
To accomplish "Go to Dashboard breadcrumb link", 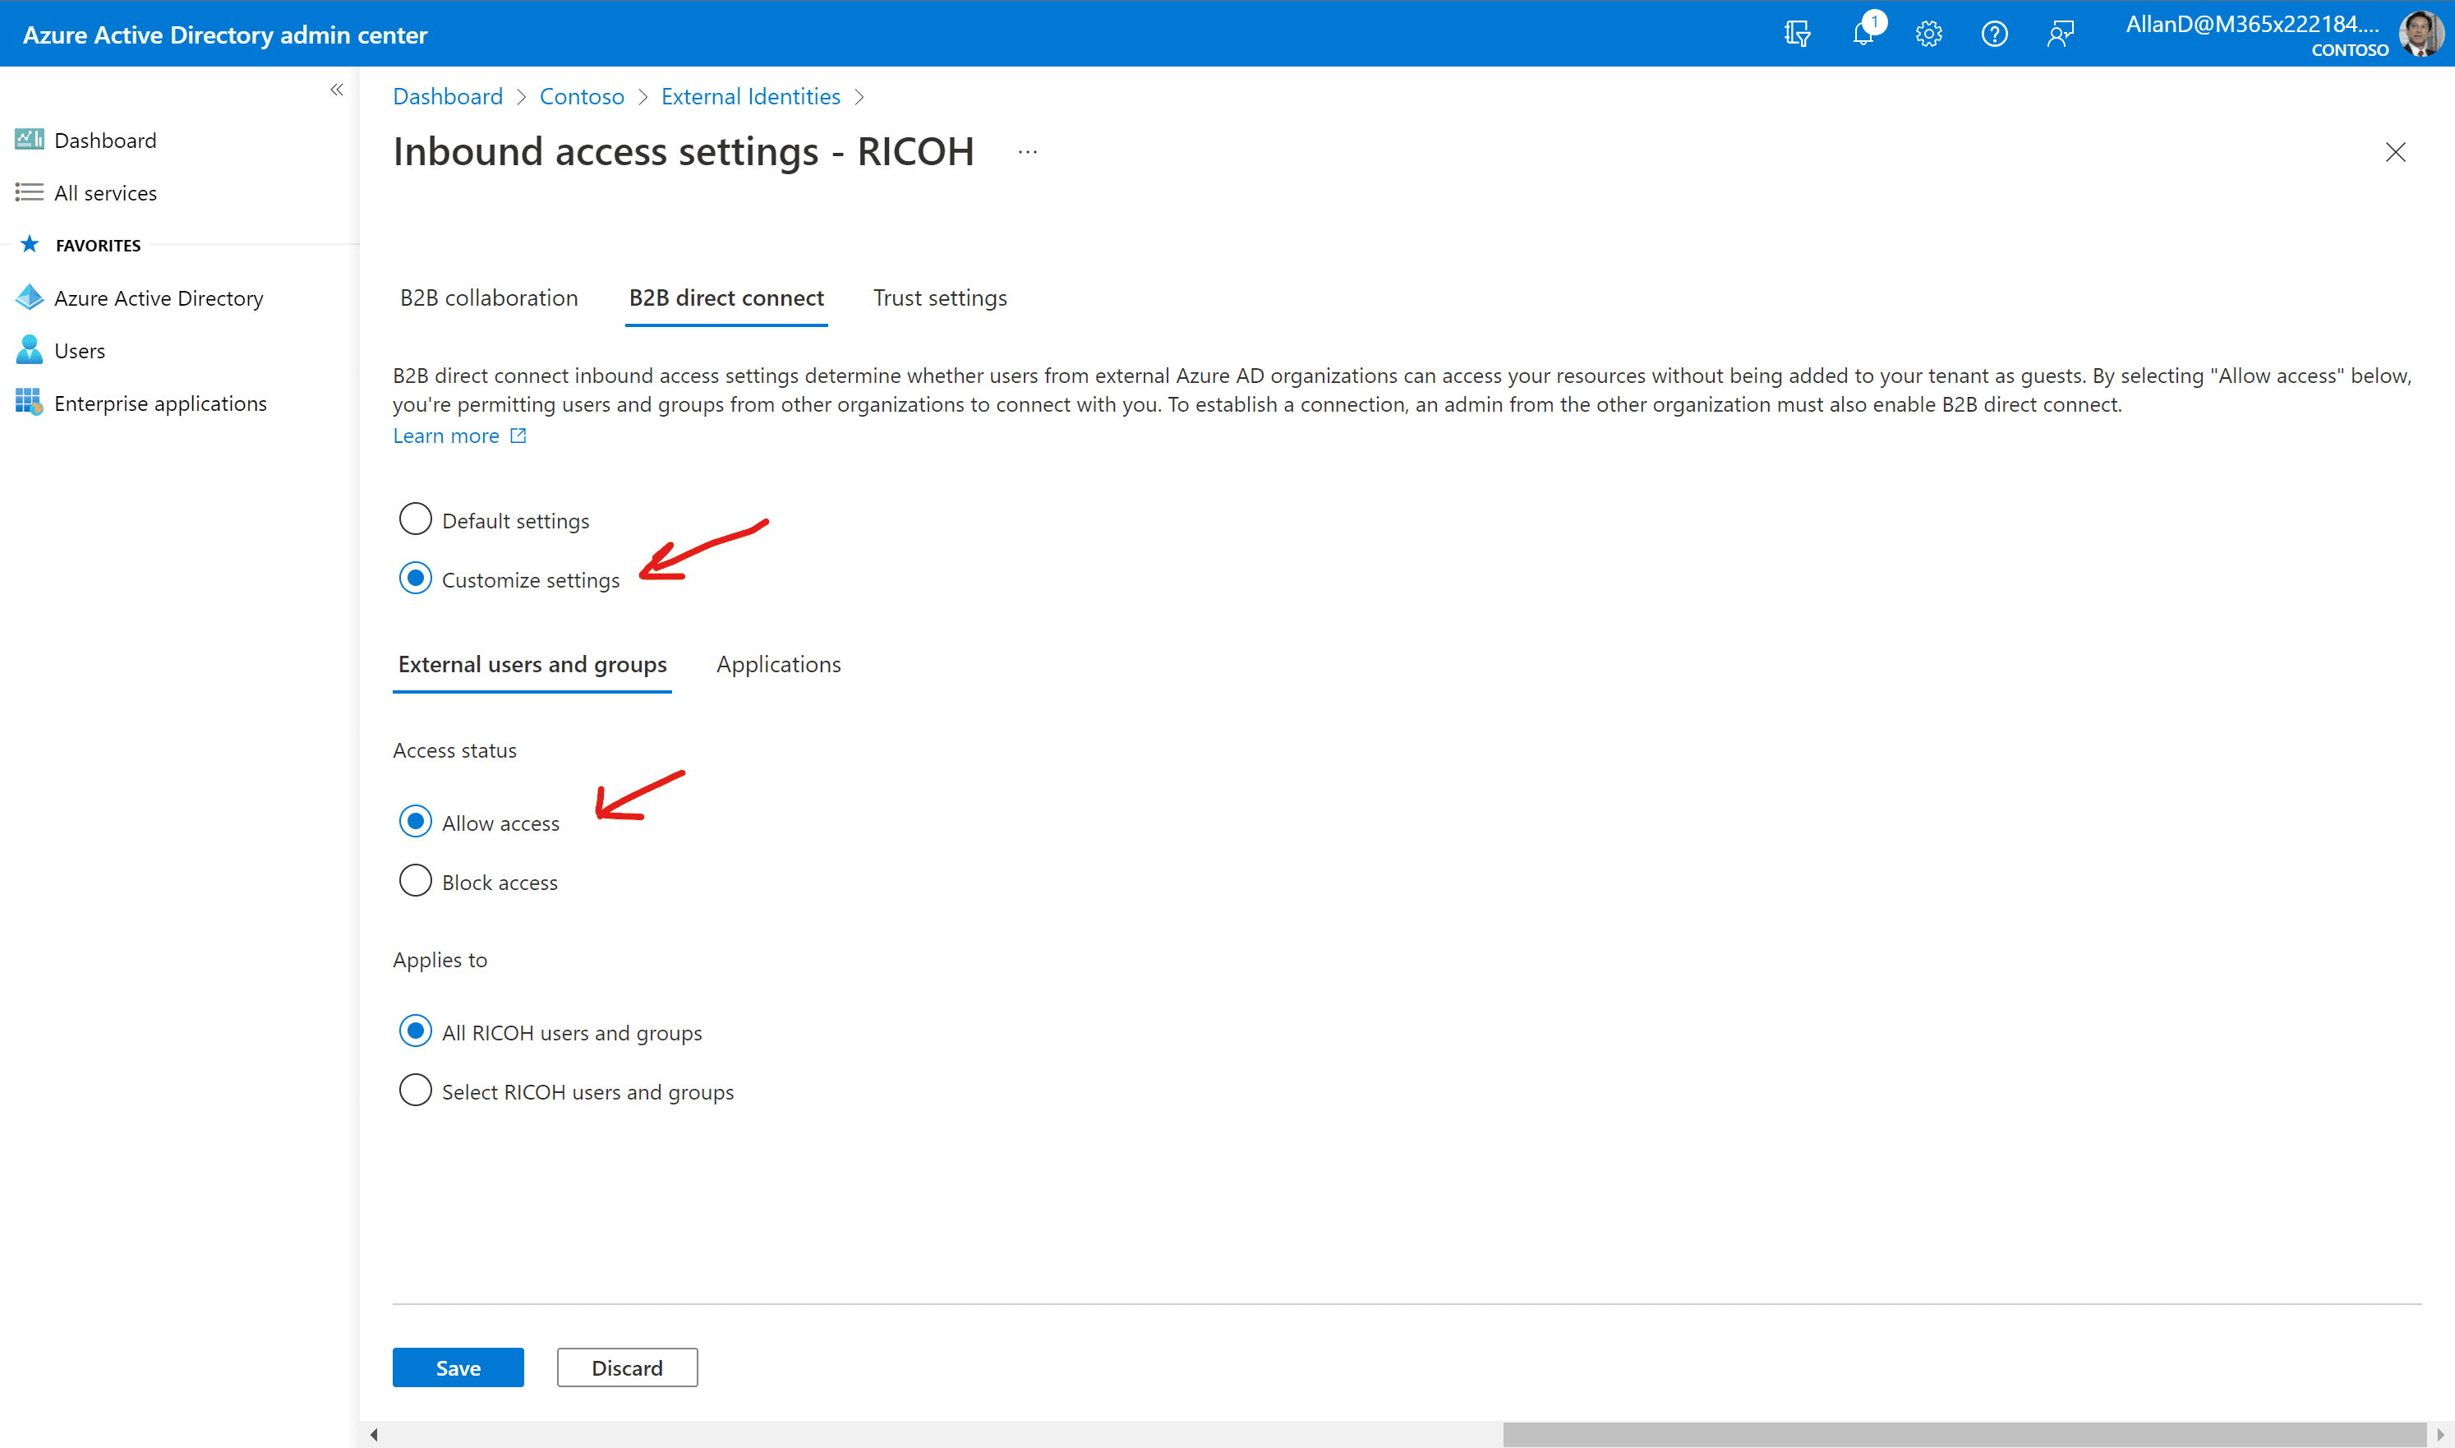I will 448,97.
